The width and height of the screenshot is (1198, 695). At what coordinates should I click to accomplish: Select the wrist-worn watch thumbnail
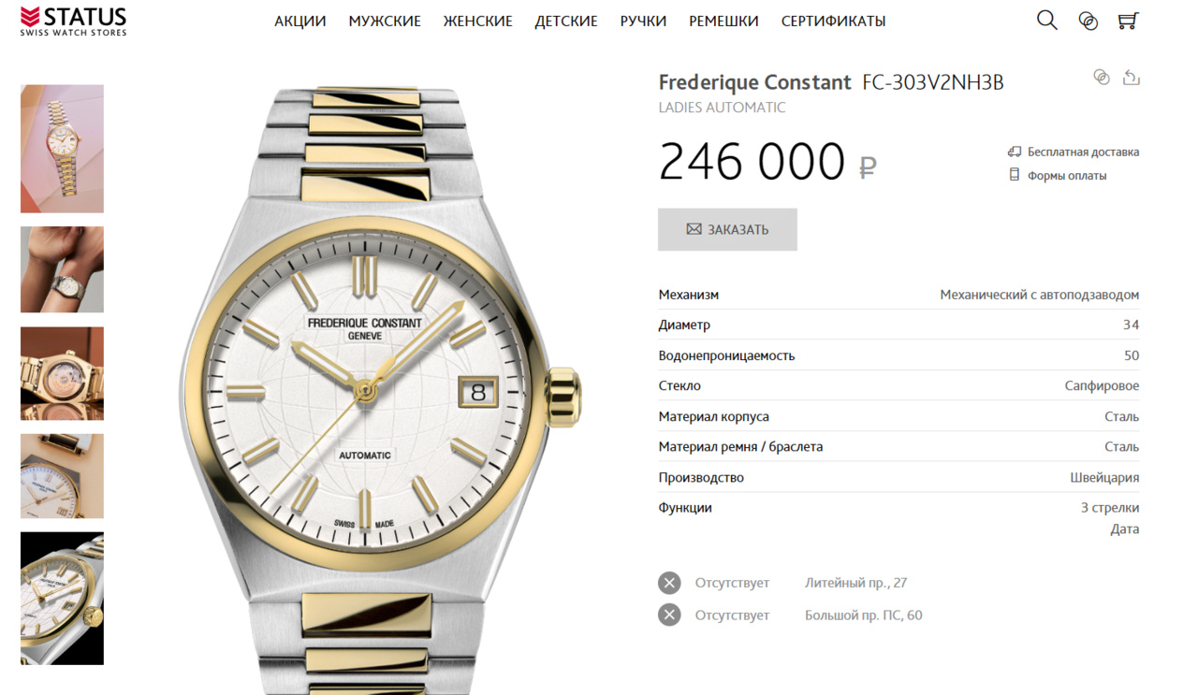62,269
